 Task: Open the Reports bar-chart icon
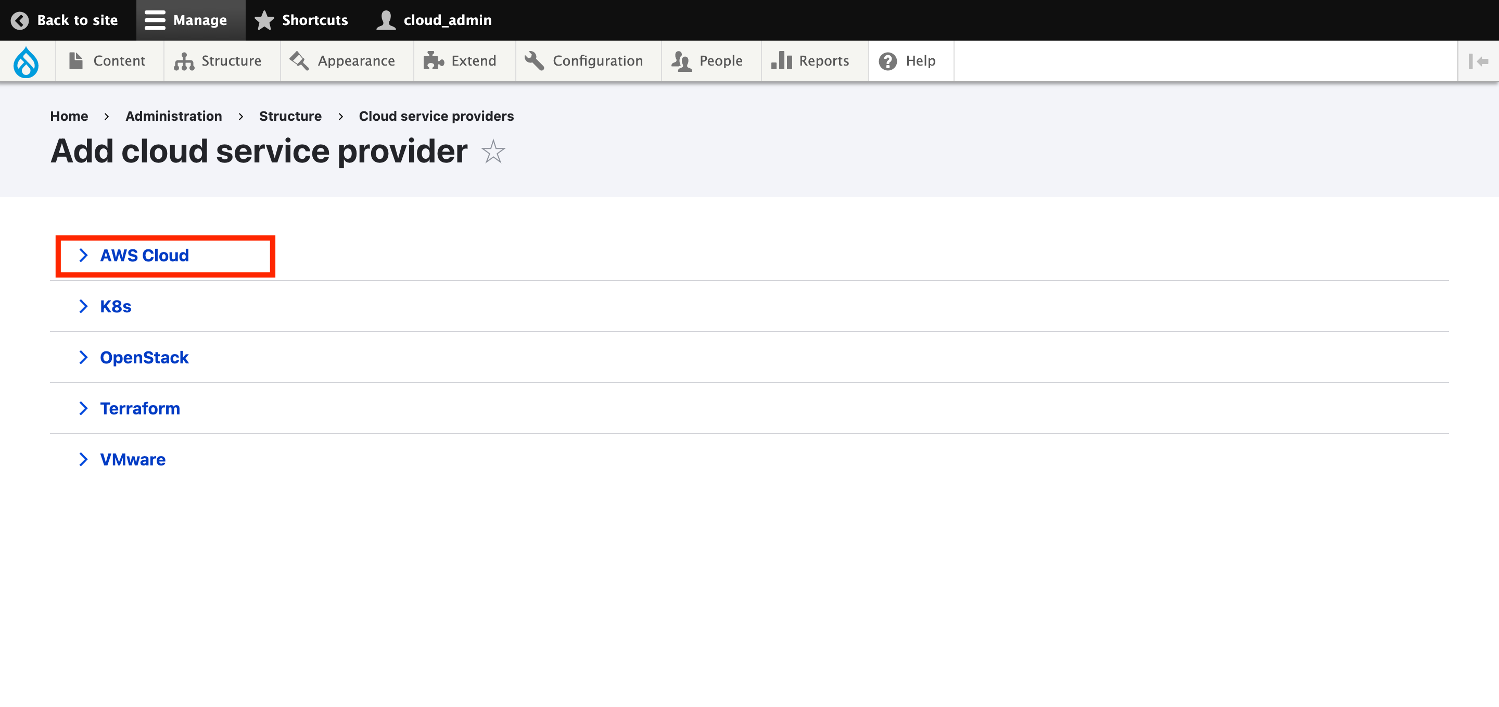(x=781, y=60)
